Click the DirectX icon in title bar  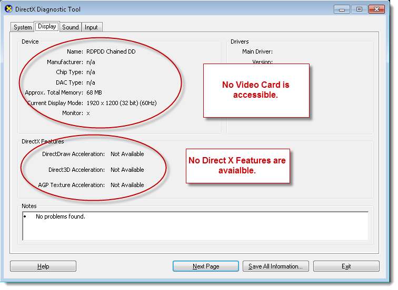click(8, 9)
